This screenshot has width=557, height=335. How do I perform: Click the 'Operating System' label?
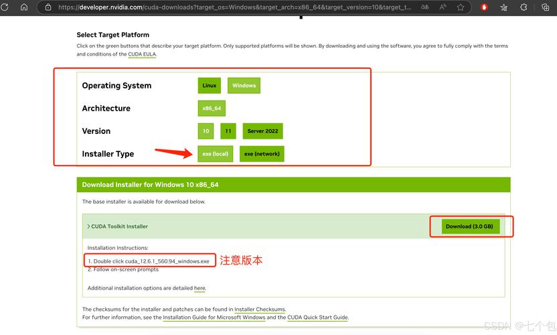pyautogui.click(x=116, y=85)
